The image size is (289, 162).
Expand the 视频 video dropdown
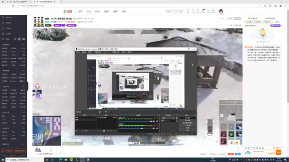[106, 12]
